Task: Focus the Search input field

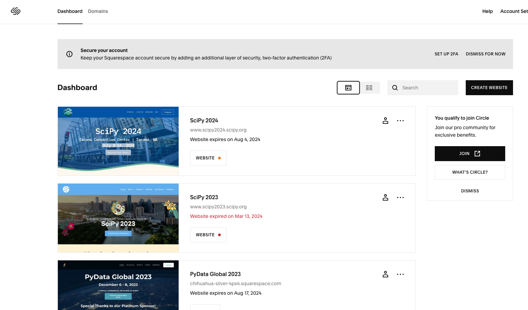Action: coord(423,88)
